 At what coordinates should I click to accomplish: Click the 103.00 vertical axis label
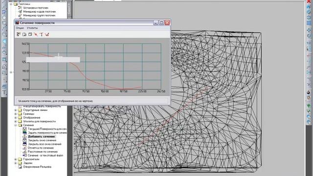[25, 89]
